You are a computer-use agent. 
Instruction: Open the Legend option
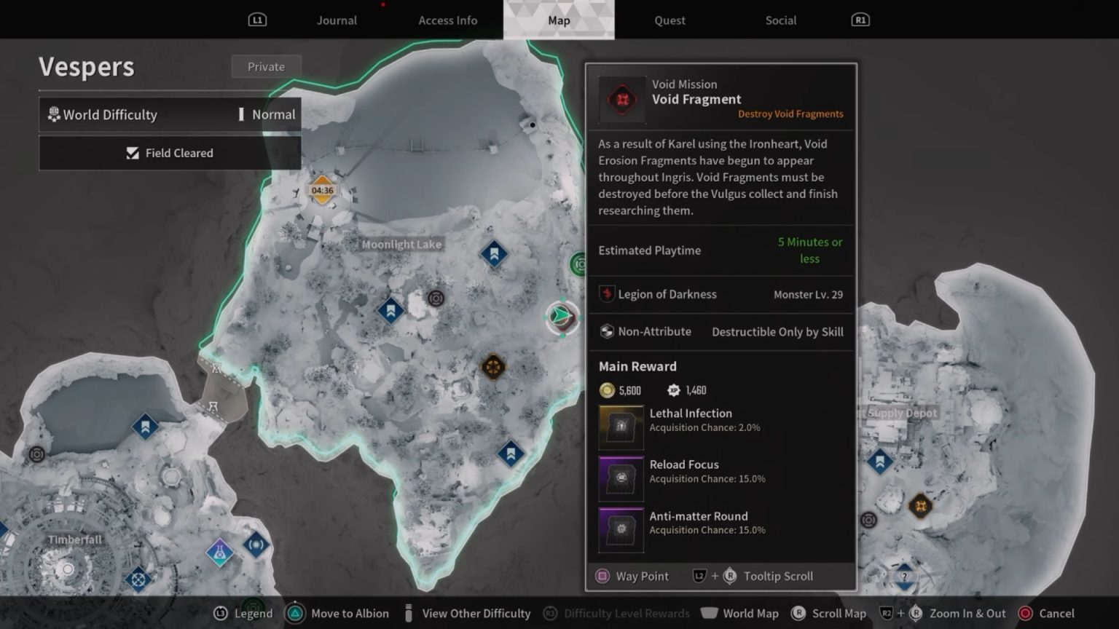(243, 614)
